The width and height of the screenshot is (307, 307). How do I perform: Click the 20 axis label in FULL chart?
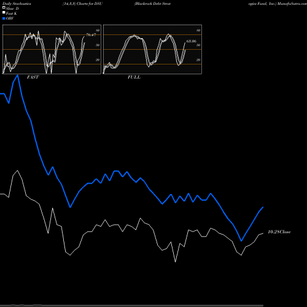click(198, 60)
